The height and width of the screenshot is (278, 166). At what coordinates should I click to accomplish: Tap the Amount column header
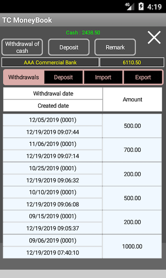point(132,100)
